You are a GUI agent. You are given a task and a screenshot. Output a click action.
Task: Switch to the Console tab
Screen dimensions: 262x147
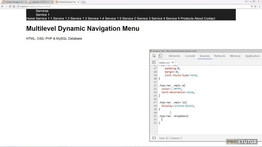(x=190, y=56)
